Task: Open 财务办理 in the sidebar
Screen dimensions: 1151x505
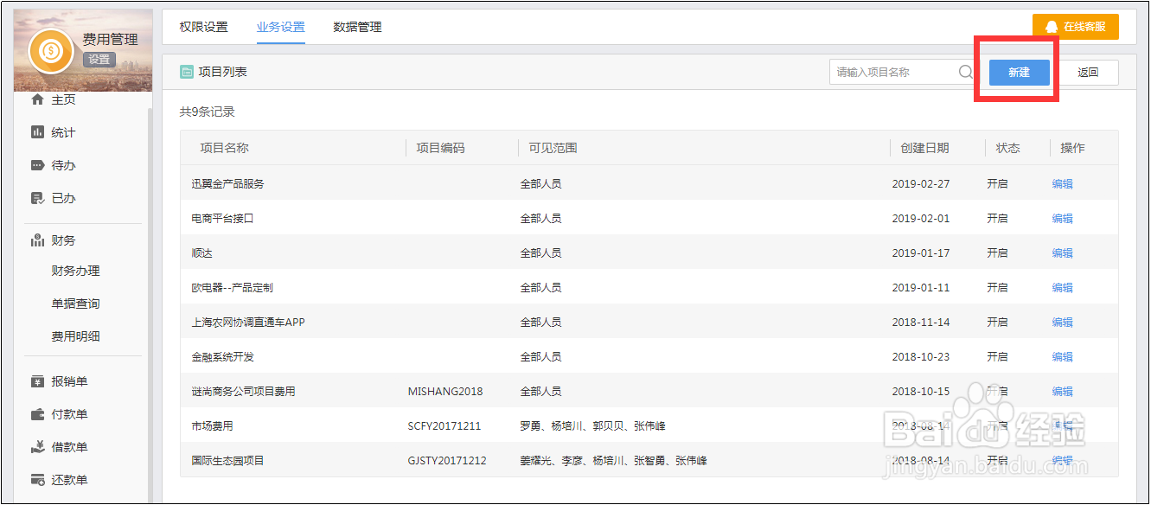Action: 76,271
